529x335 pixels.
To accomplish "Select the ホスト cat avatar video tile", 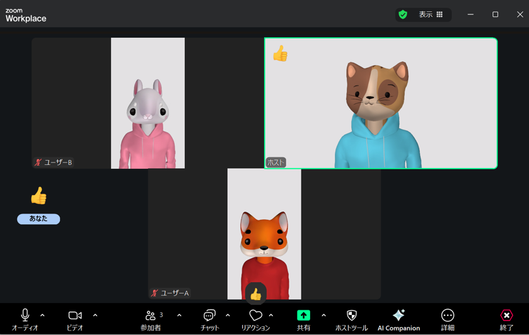I will click(x=381, y=103).
